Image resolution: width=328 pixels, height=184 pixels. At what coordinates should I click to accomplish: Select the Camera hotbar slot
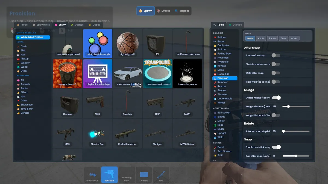click(x=144, y=175)
